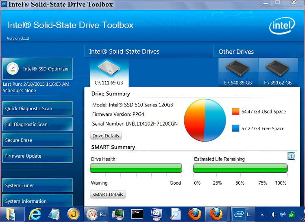Open the Intel SSD Optimizer
The image size is (305, 222).
point(37,69)
